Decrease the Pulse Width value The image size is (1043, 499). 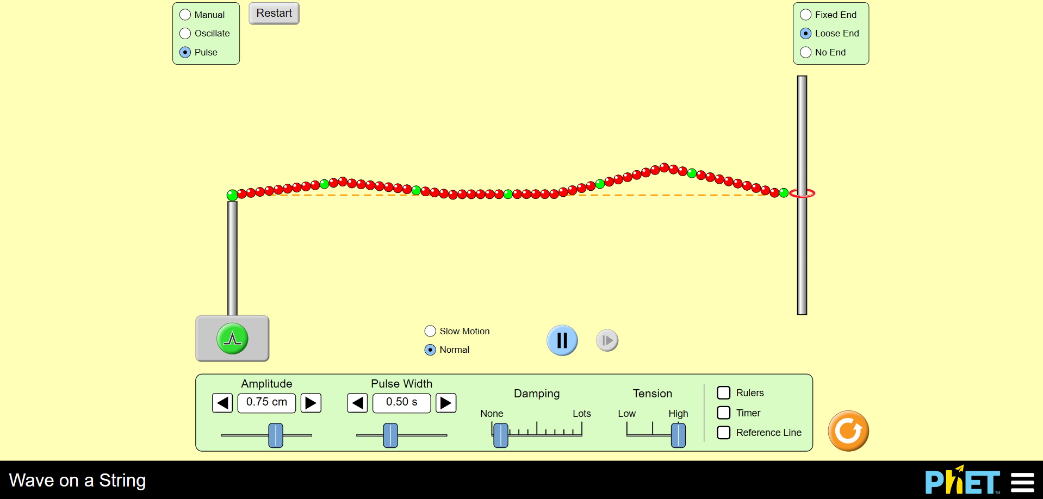357,403
